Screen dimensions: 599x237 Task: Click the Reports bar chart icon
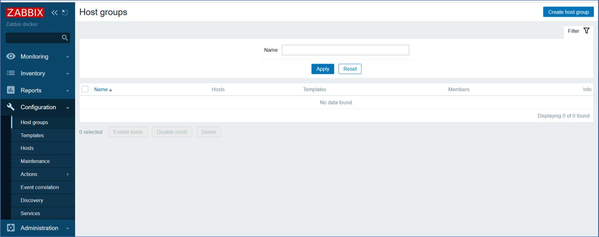pos(11,90)
